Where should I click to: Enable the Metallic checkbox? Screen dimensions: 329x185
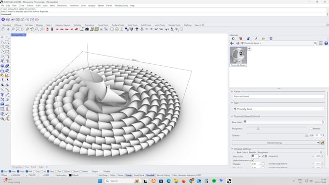[x=311, y=128]
